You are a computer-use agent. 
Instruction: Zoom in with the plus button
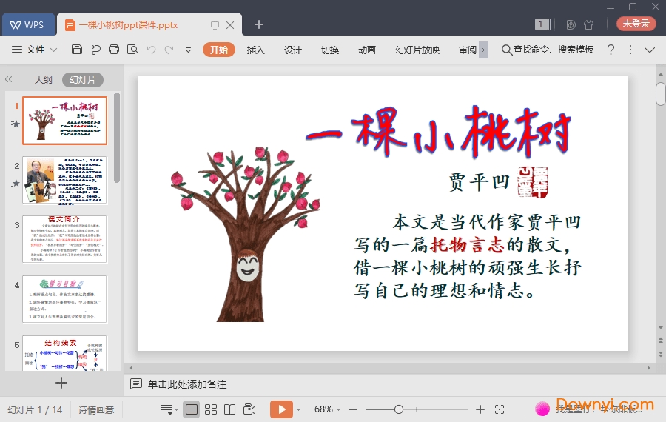pos(480,409)
